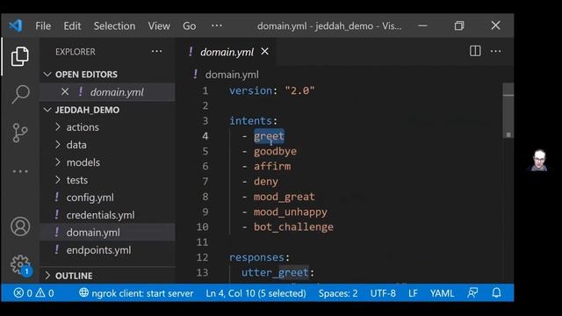
Task: Select the domain.yml editor tab
Action: click(227, 52)
